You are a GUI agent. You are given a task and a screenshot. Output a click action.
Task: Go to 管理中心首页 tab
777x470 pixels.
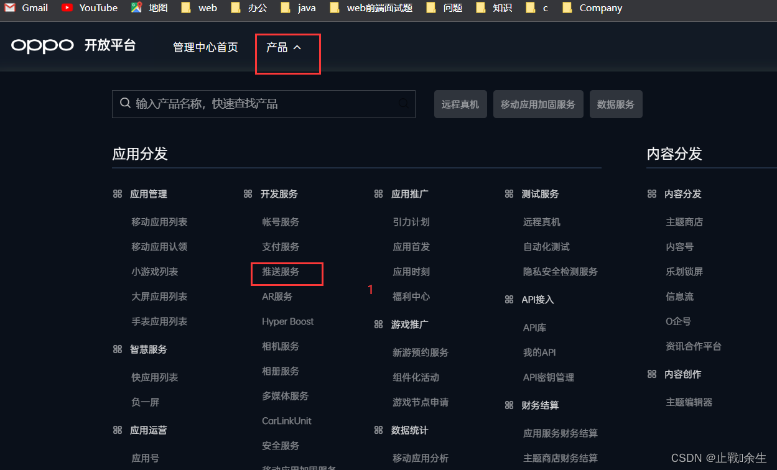point(205,47)
